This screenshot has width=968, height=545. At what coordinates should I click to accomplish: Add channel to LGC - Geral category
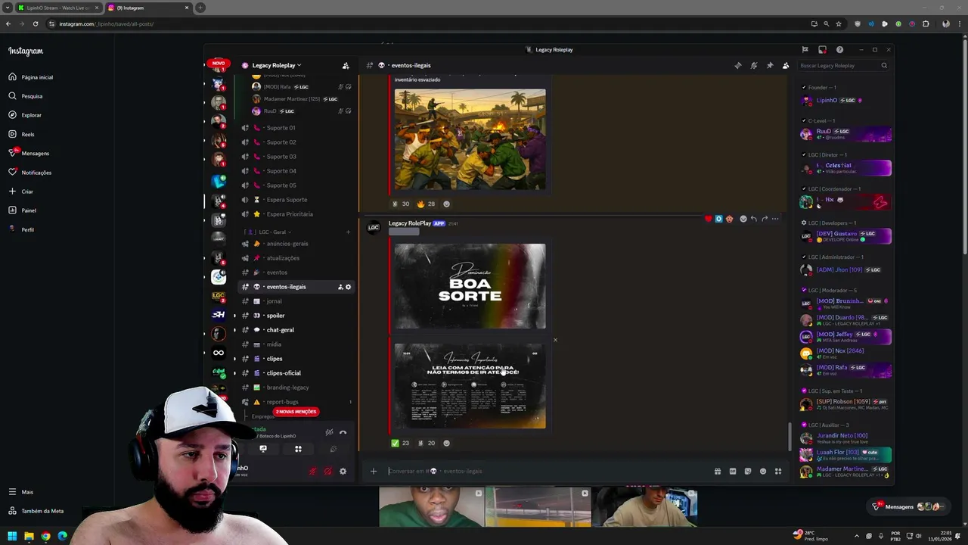(x=348, y=232)
